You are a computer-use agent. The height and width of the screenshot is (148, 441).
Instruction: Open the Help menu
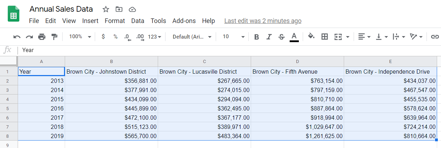208,21
